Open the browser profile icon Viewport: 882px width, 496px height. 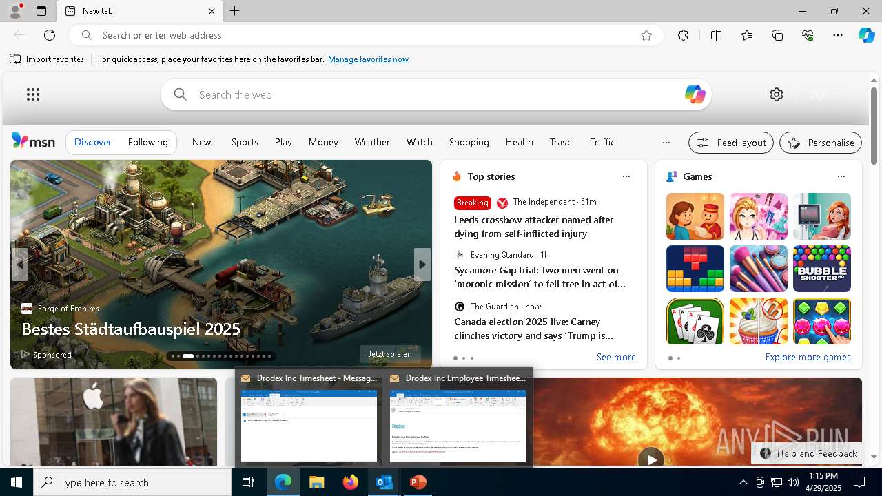[x=14, y=11]
